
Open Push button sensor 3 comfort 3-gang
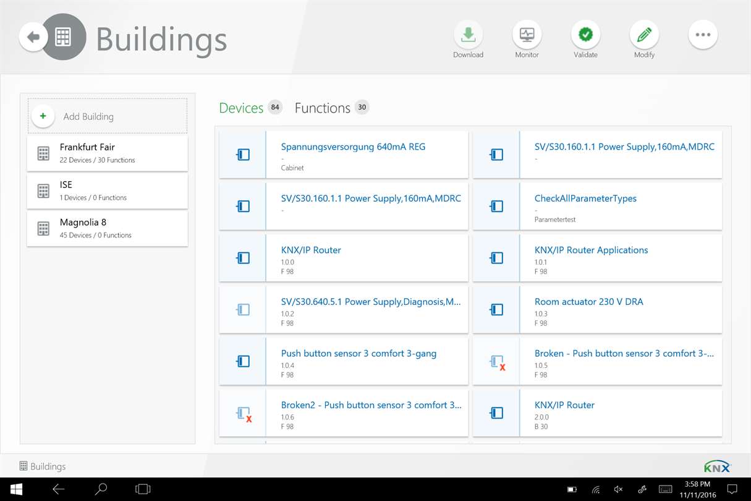click(x=344, y=361)
